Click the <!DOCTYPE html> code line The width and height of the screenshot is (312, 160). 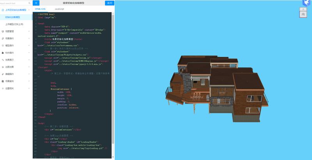click(46, 14)
